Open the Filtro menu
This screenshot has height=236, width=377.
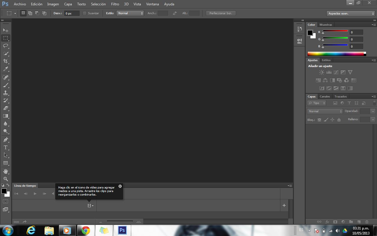click(x=115, y=4)
